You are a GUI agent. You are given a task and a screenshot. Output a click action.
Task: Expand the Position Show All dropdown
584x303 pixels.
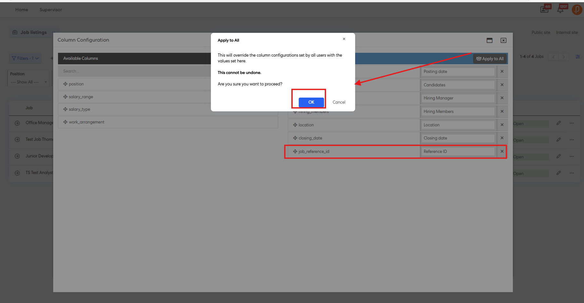(29, 82)
